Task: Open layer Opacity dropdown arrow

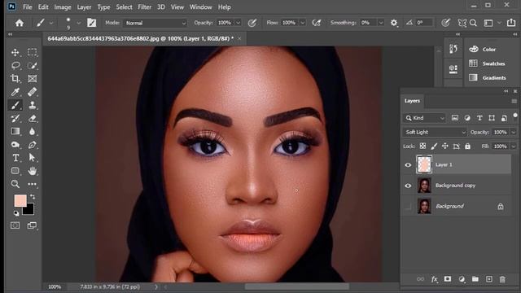Action: click(514, 132)
